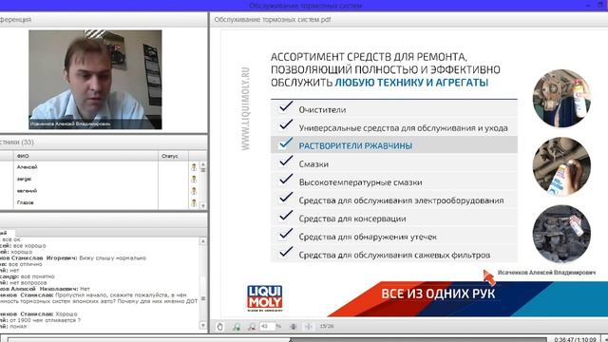608x342 pixels.
Task: Click the электрооборудования checkmark on slide
Action: (x=286, y=198)
